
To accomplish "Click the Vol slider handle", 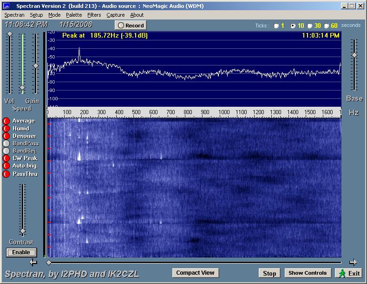I will [10, 34].
